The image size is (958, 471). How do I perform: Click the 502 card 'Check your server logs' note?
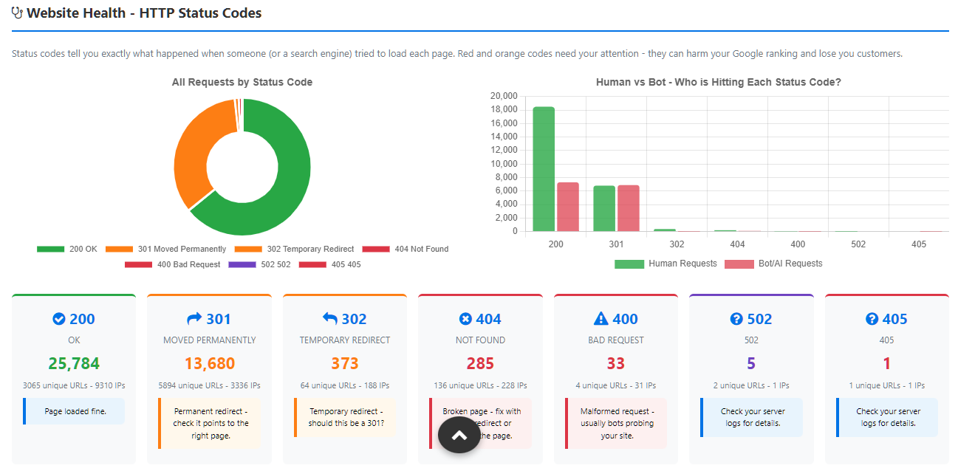(x=751, y=417)
